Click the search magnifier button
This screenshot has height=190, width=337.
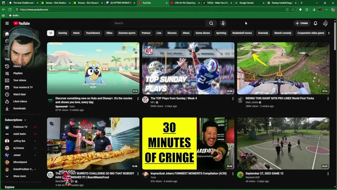(211, 23)
